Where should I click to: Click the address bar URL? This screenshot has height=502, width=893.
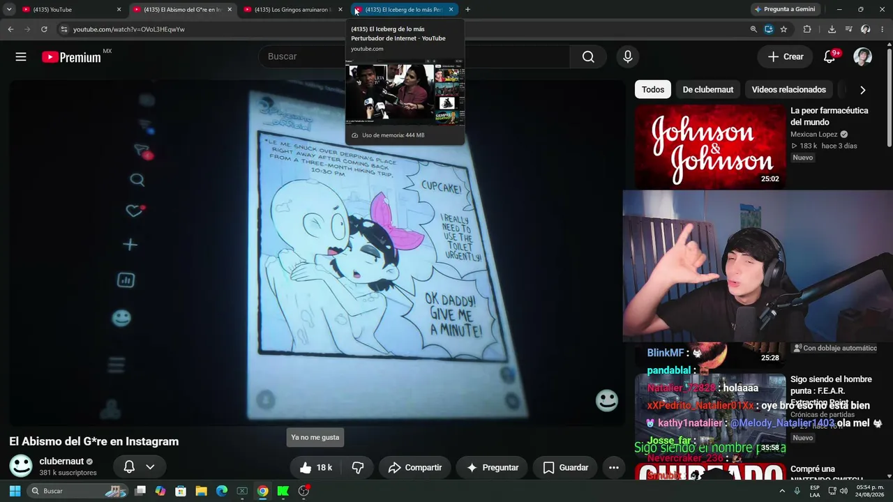pos(129,29)
